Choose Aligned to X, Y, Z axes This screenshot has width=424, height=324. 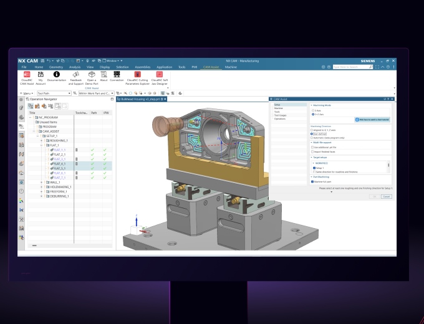[x=312, y=130]
